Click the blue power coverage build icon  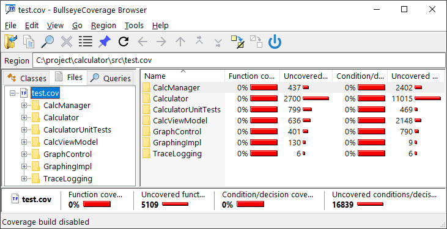click(275, 42)
